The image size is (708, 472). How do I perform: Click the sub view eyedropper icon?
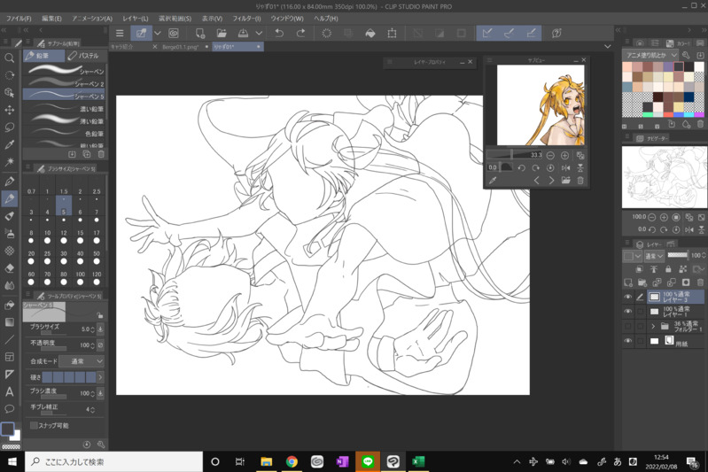click(493, 181)
